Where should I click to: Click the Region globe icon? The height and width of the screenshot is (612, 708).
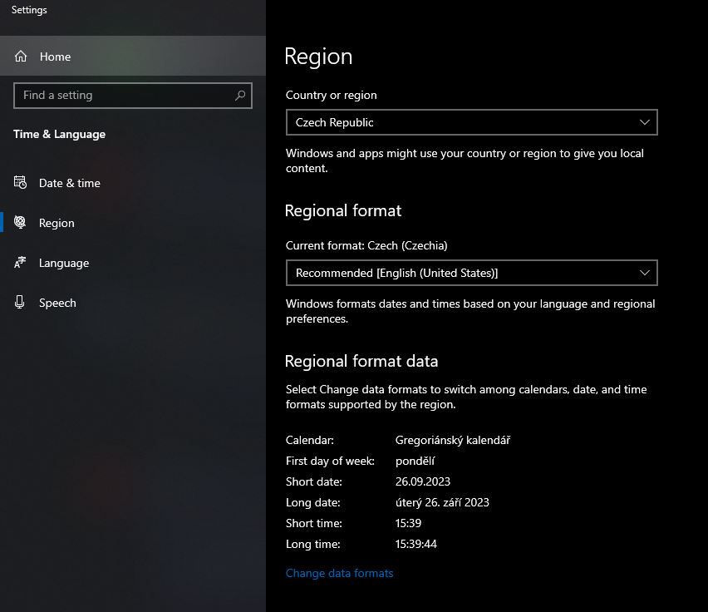(19, 222)
